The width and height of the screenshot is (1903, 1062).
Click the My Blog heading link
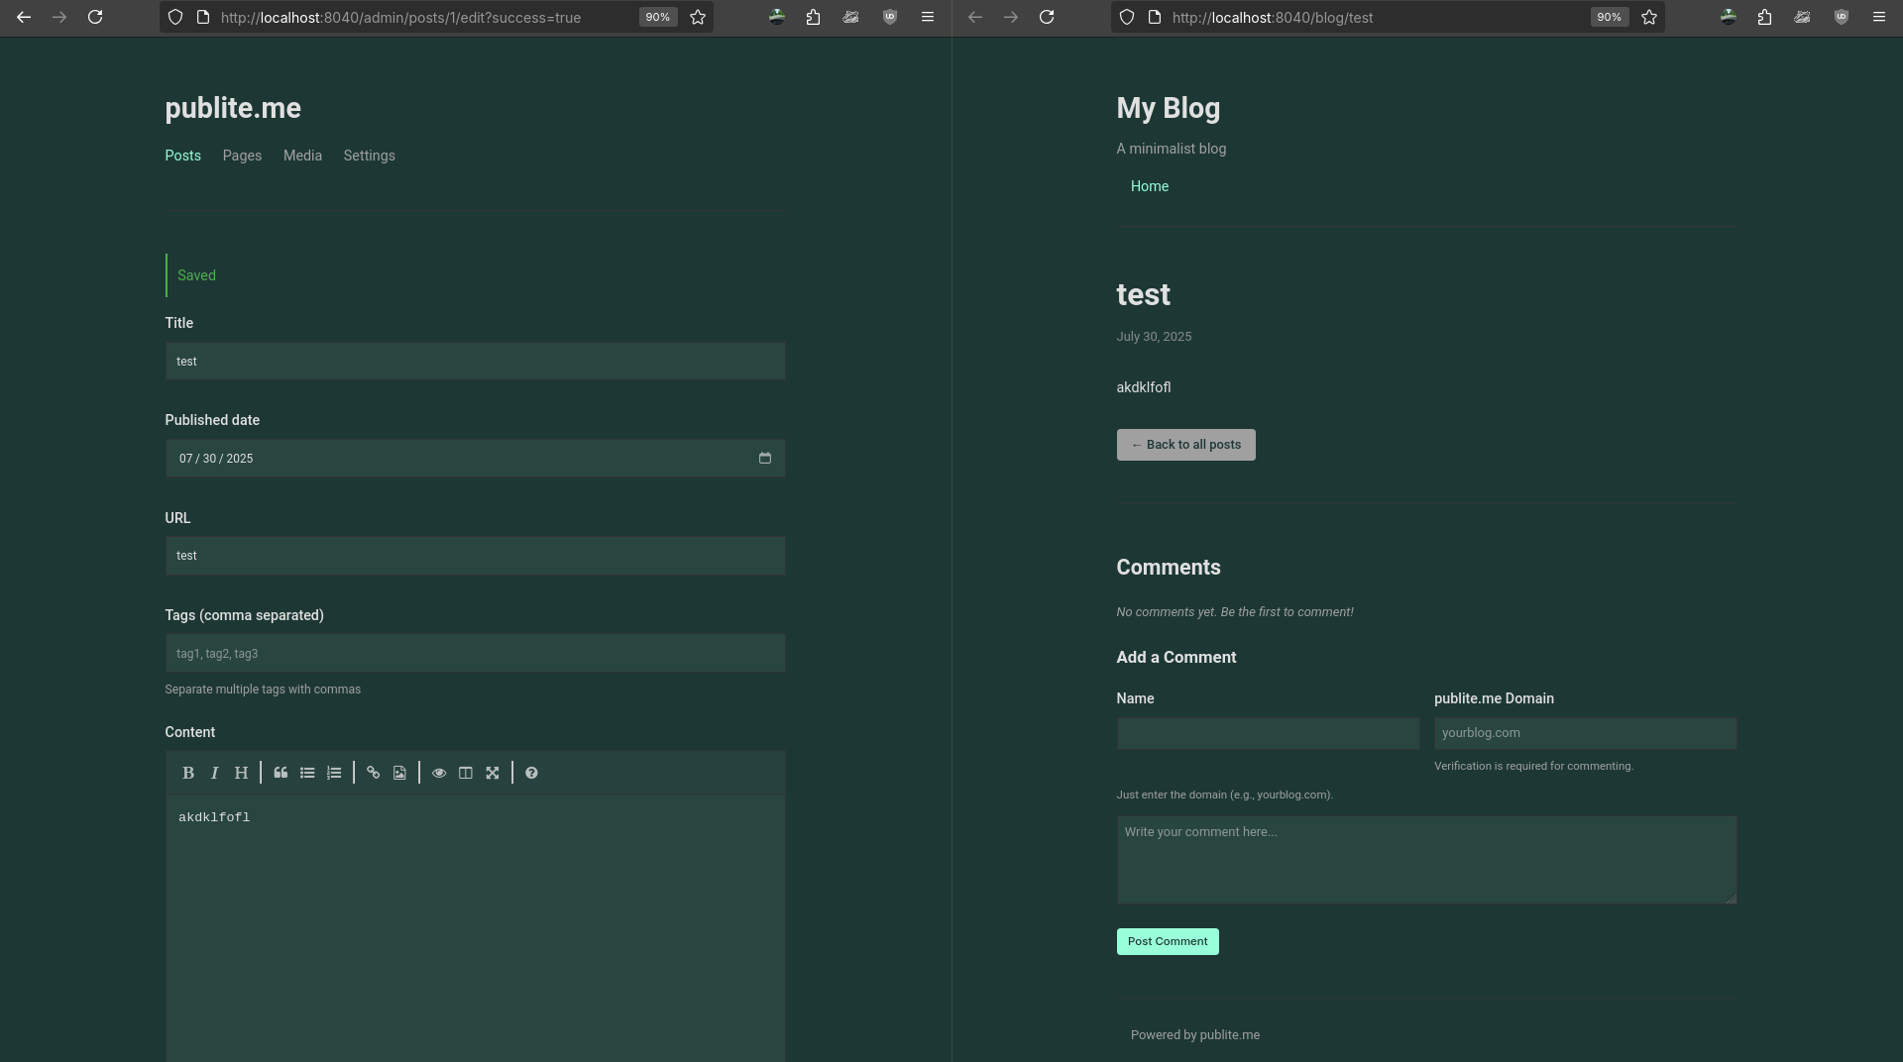(x=1169, y=108)
